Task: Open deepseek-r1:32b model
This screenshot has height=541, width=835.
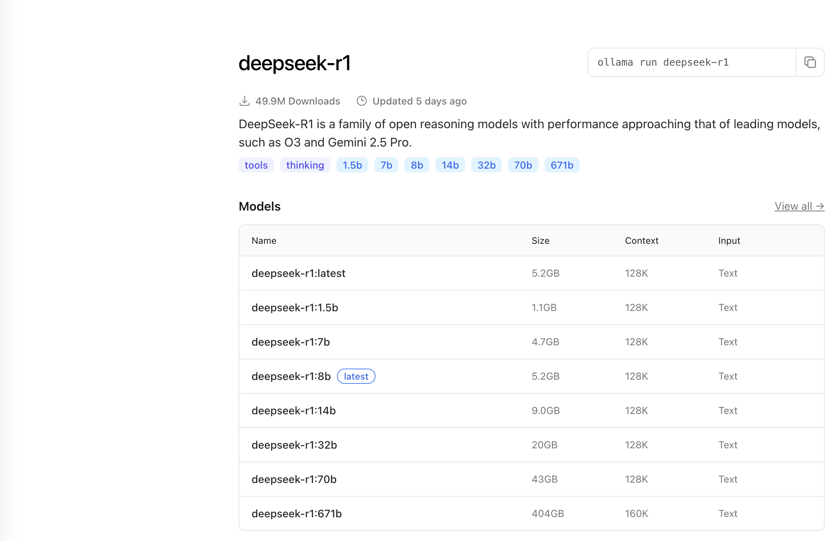Action: point(294,445)
